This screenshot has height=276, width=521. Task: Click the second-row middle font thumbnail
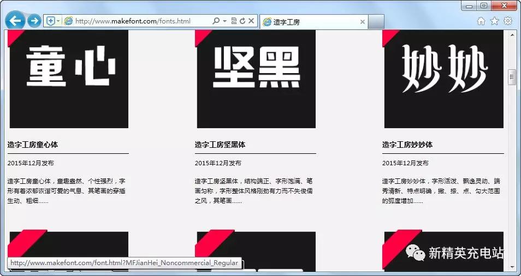click(x=256, y=251)
